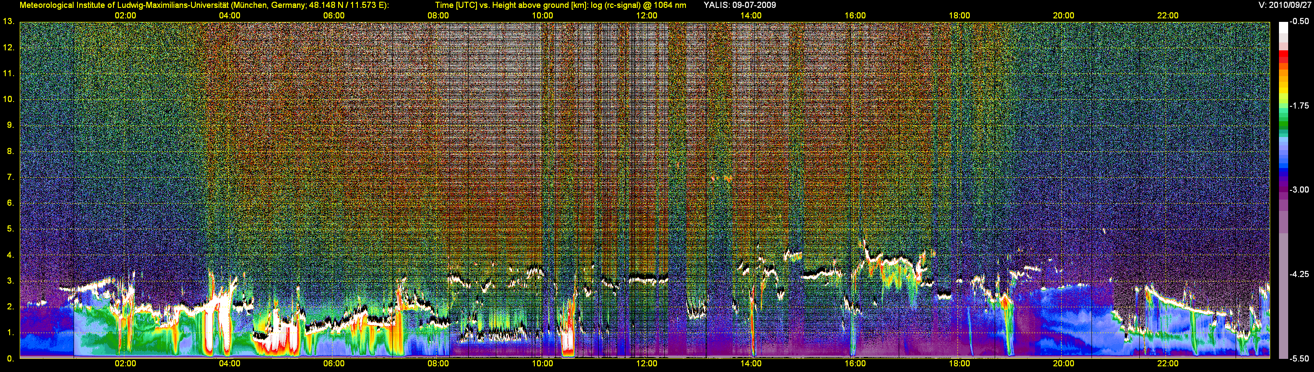Viewport: 1314px width, 372px height.
Task: Select the 14:00 label on the top time axis
Action: [751, 16]
